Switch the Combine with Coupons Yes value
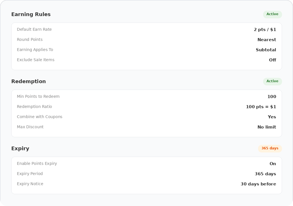The width and height of the screenshot is (293, 206). coord(272,117)
